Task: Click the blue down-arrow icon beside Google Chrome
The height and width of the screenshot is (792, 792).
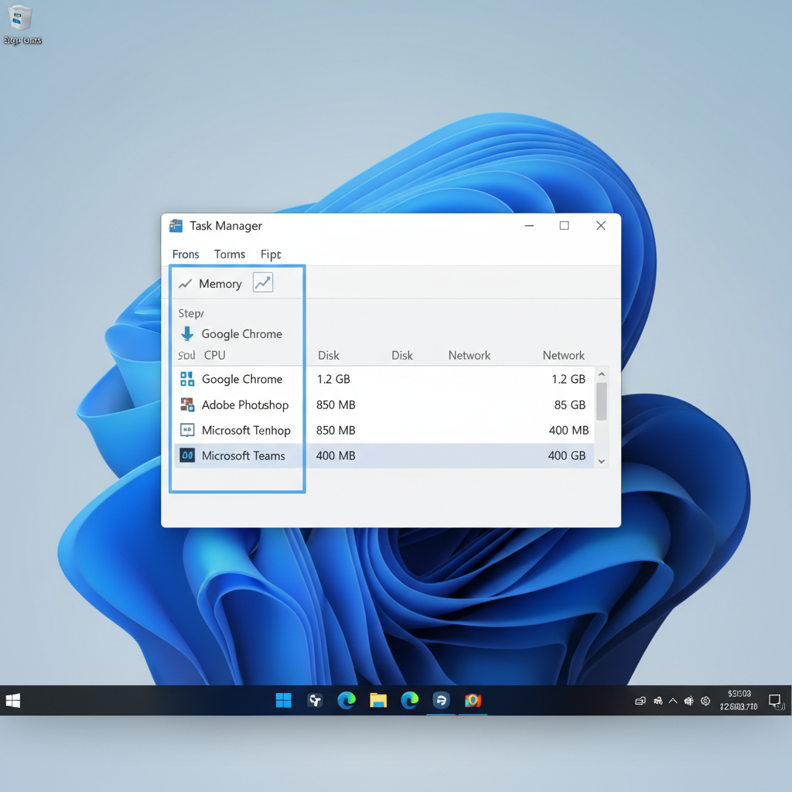Action: point(187,333)
